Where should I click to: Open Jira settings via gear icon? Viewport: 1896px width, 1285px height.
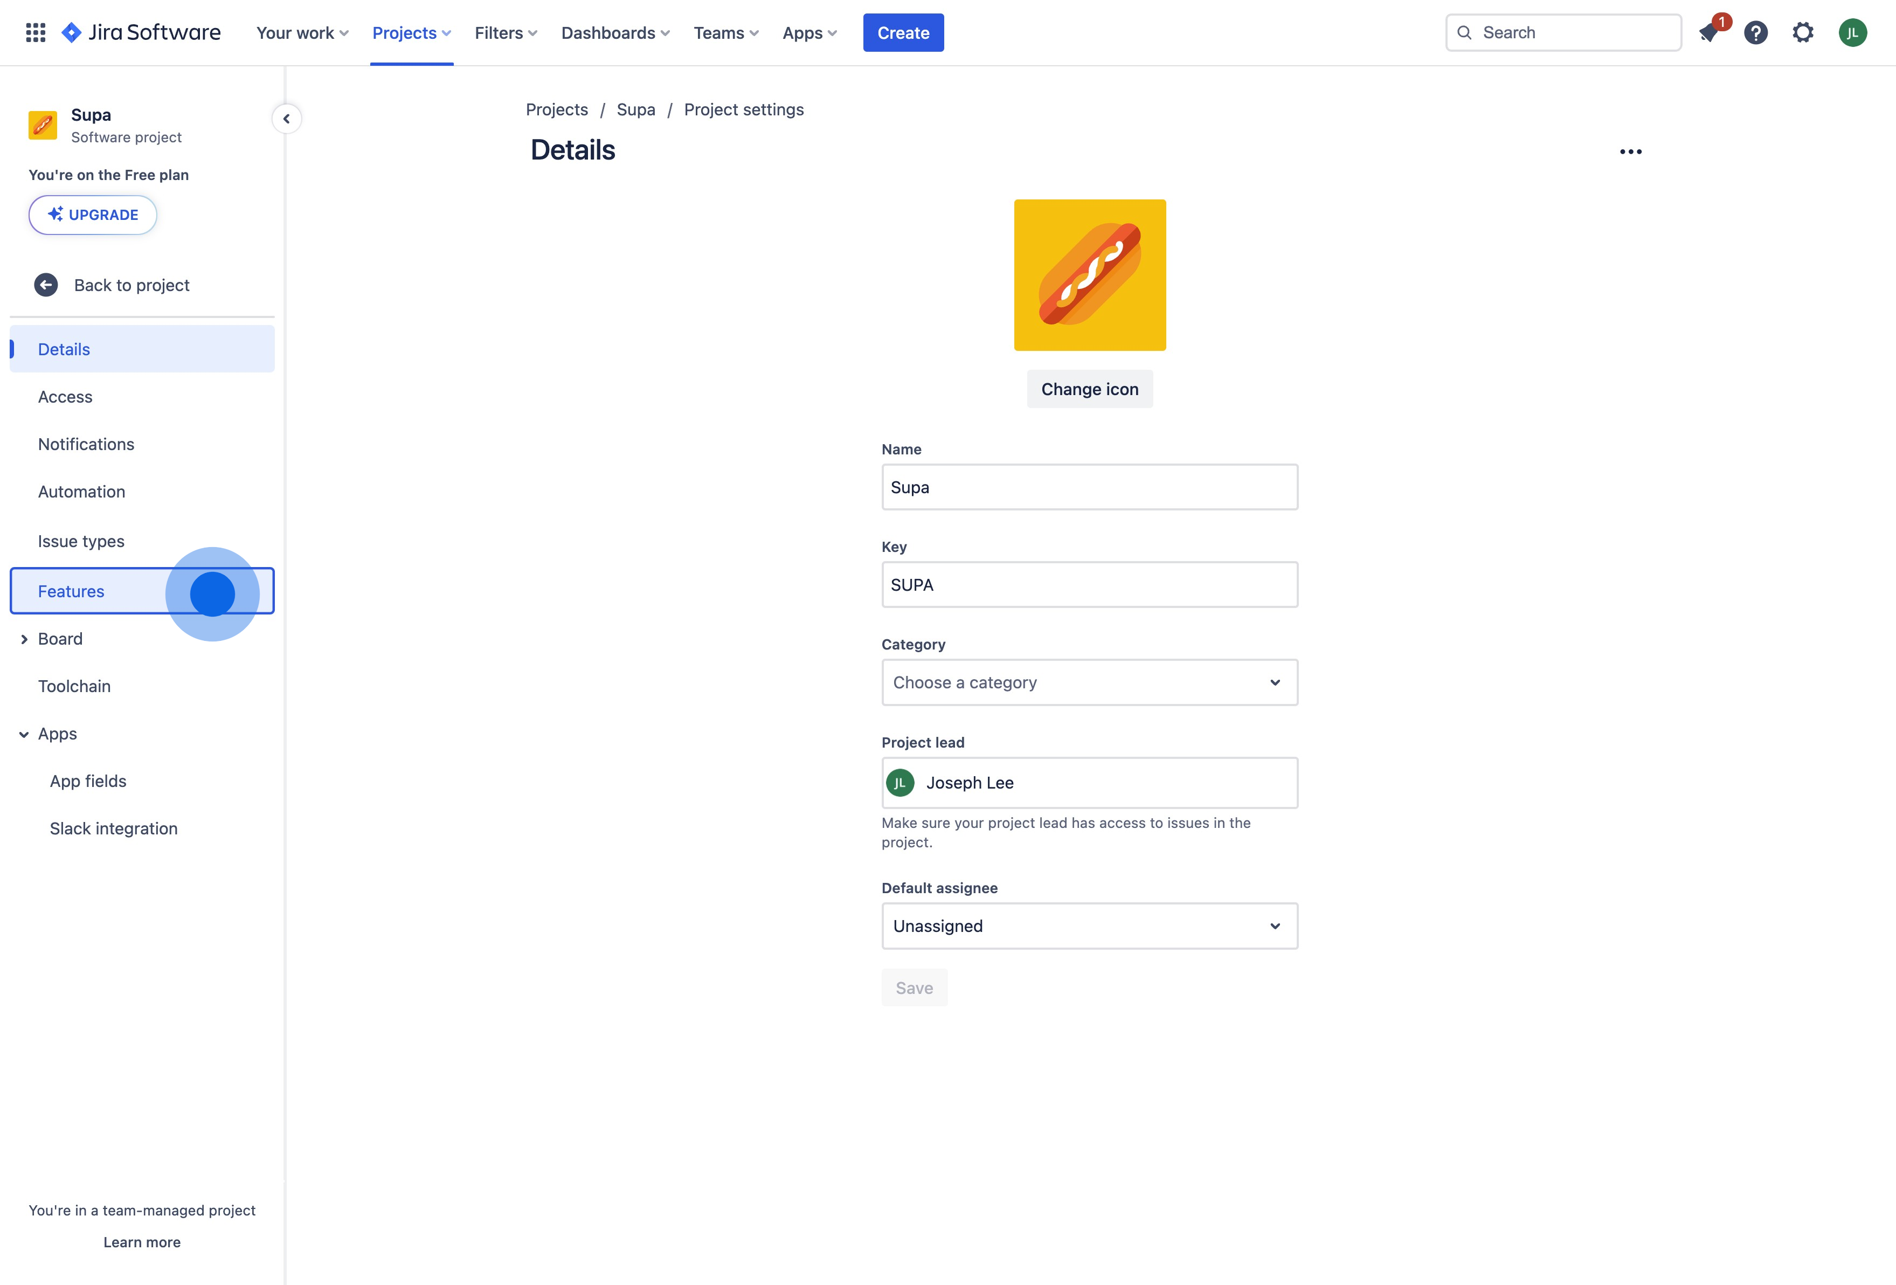pyautogui.click(x=1803, y=33)
